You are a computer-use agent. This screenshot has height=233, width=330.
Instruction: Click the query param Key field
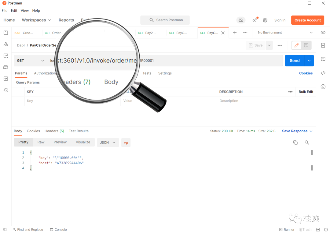click(x=73, y=101)
